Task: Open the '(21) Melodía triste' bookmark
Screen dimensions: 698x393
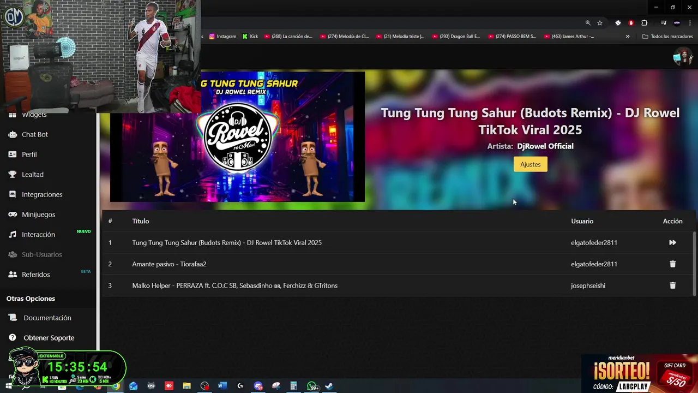Action: pyautogui.click(x=400, y=37)
